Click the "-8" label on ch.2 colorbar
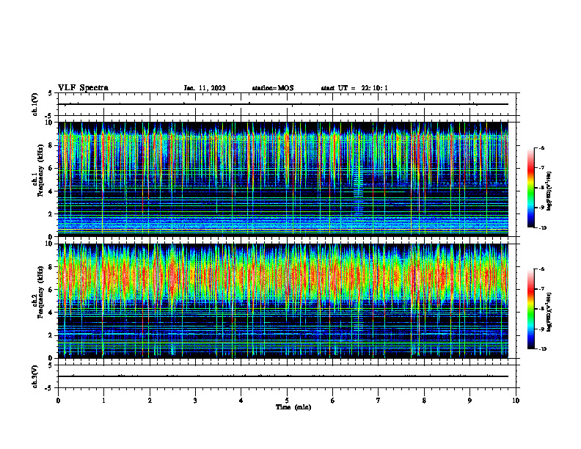Image resolution: width=581 pixels, height=449 pixels. [541, 309]
